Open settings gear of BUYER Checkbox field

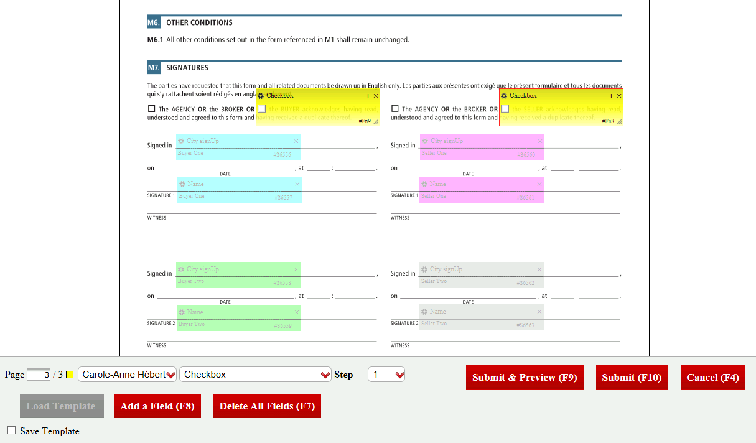pyautogui.click(x=261, y=96)
